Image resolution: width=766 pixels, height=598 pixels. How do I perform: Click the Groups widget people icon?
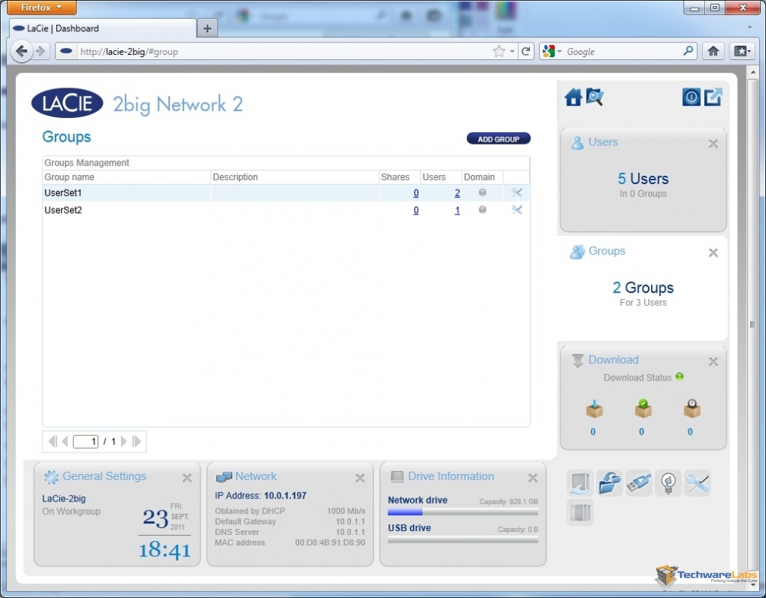pyautogui.click(x=577, y=252)
